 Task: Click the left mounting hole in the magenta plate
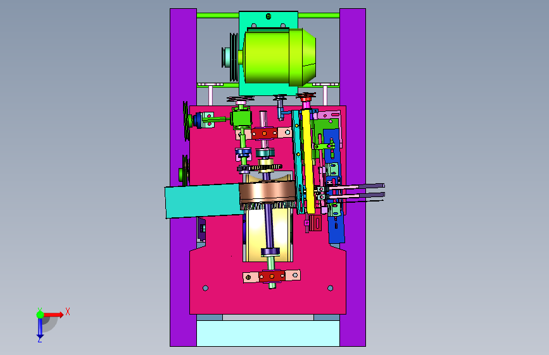tap(206, 288)
